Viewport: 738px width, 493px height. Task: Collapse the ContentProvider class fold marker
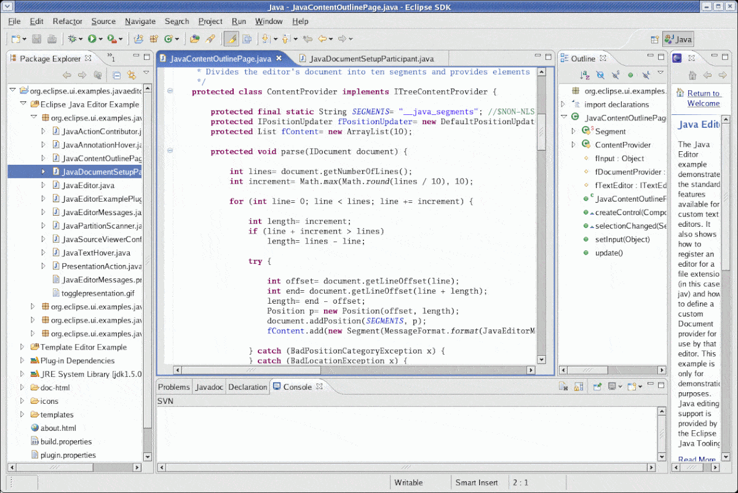pyautogui.click(x=170, y=92)
